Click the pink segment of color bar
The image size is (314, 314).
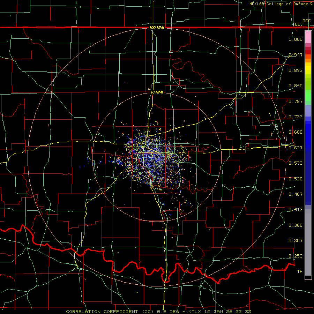click(x=308, y=37)
